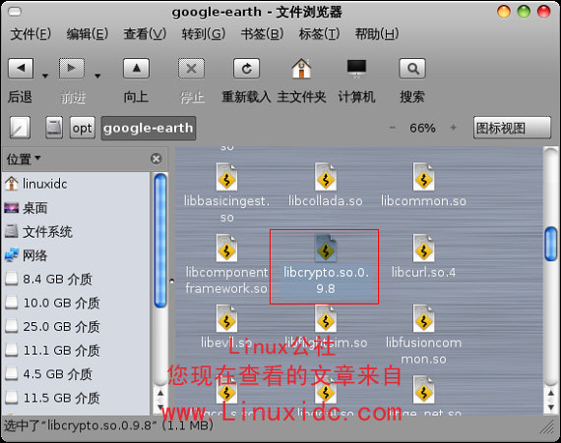Select 10.0 GB 介质 volume
The width and height of the screenshot is (561, 443).
[x=76, y=304]
